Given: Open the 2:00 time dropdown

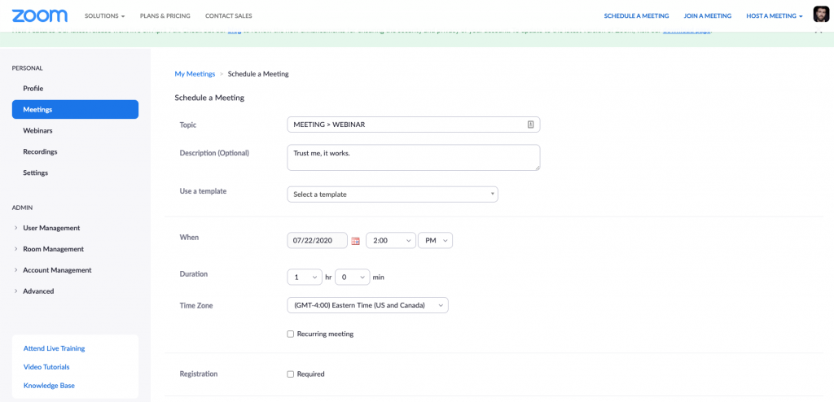Looking at the screenshot, I should (391, 240).
